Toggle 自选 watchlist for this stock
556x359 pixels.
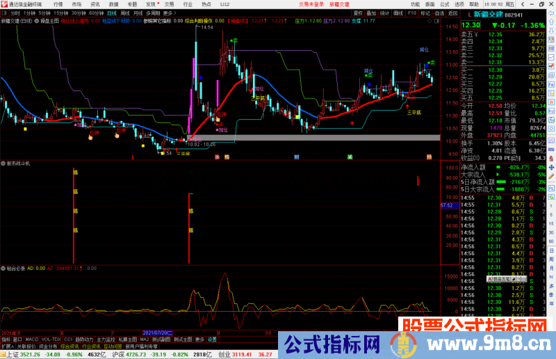[439, 13]
